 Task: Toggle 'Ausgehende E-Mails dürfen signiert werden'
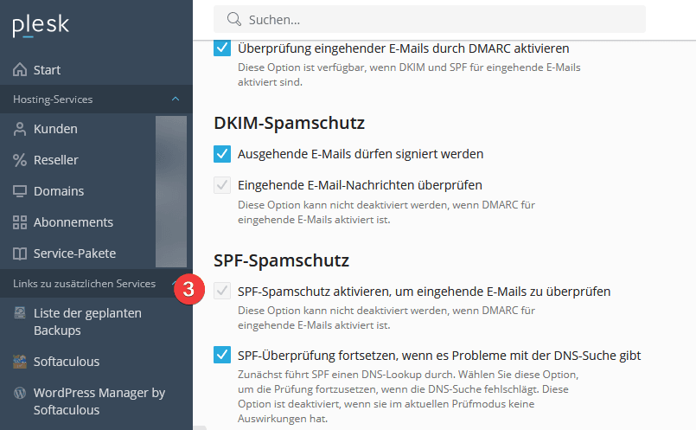point(222,154)
